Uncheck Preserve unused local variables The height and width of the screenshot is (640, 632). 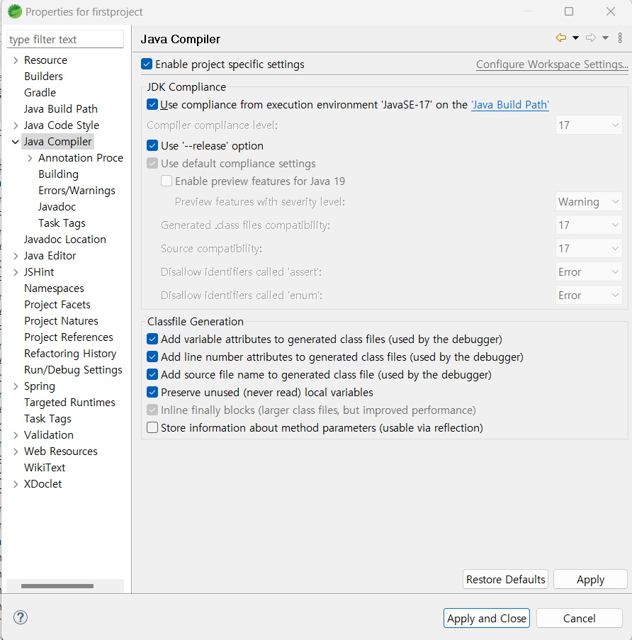(152, 392)
